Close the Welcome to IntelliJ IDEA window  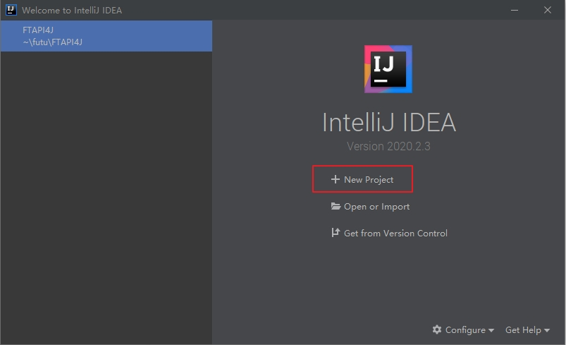(548, 10)
